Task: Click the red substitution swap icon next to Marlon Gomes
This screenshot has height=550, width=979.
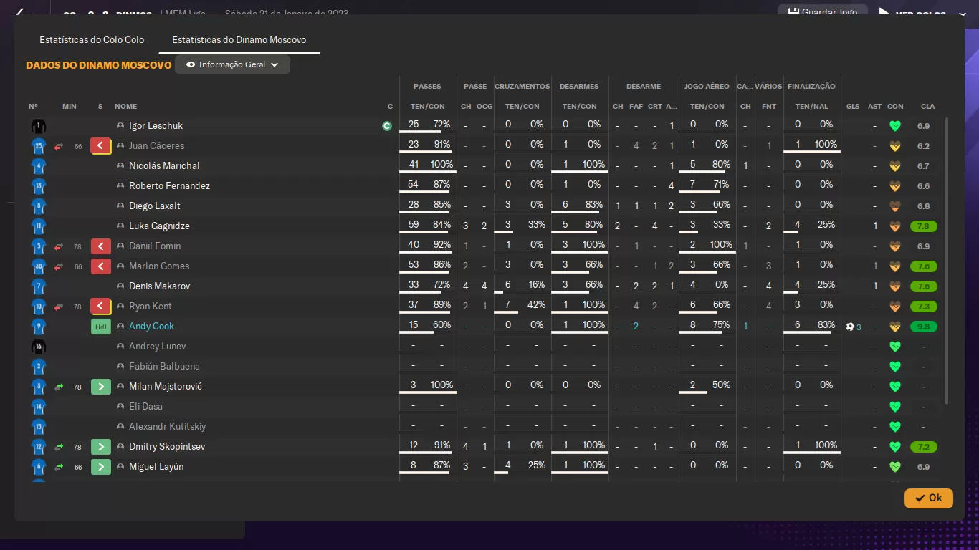Action: tap(59, 266)
